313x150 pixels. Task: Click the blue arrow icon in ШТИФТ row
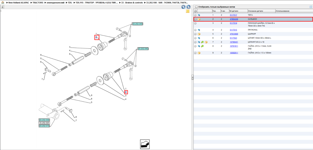(x=199, y=38)
